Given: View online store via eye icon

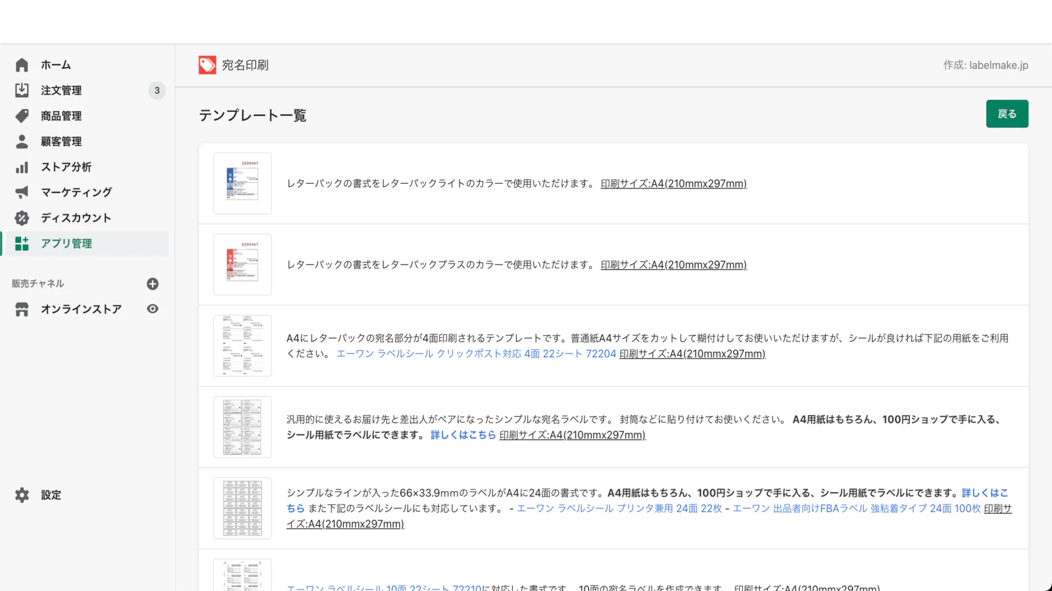Looking at the screenshot, I should coord(153,309).
